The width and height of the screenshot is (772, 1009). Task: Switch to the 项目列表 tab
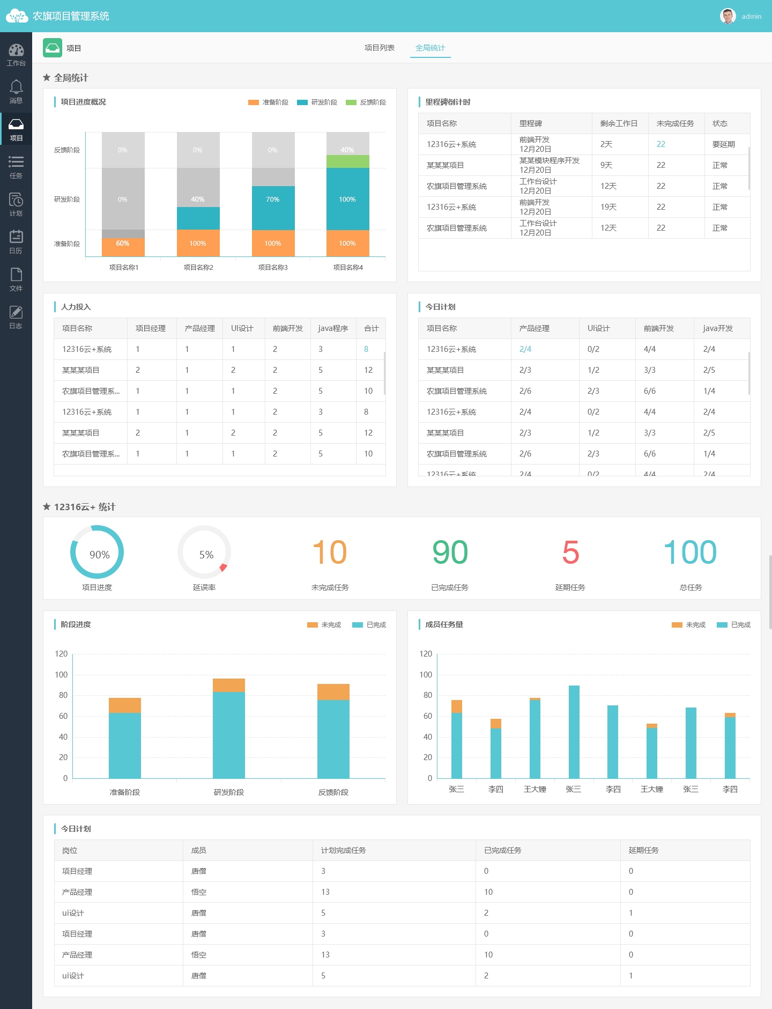pos(380,48)
